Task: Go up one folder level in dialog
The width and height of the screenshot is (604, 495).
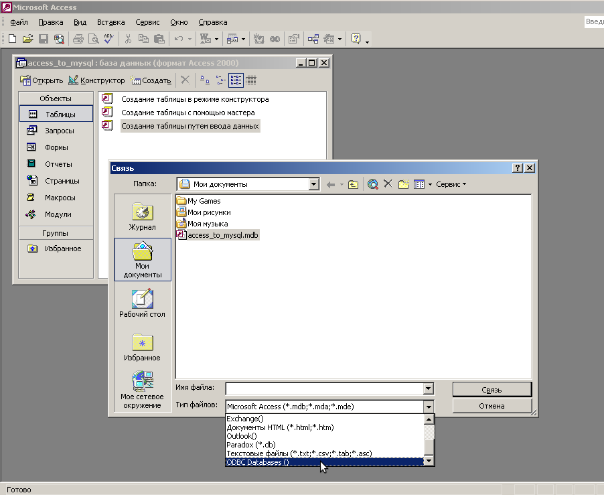Action: [353, 184]
